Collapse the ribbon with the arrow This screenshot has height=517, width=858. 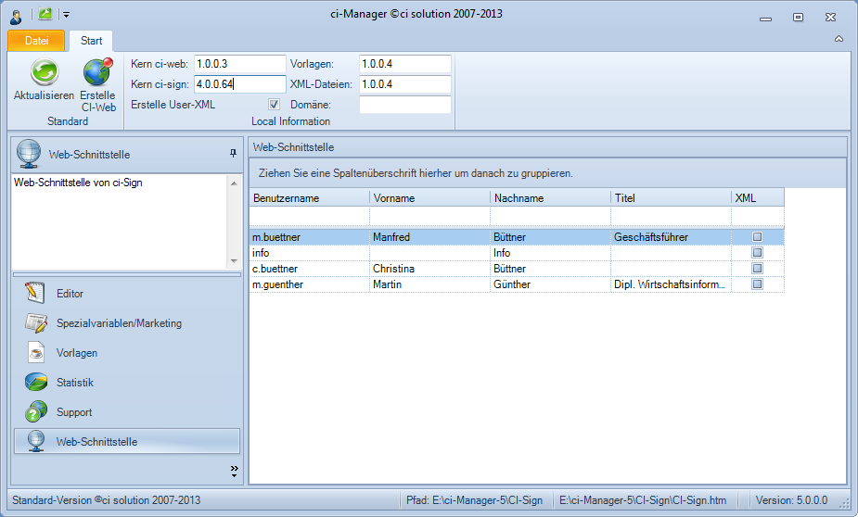839,39
